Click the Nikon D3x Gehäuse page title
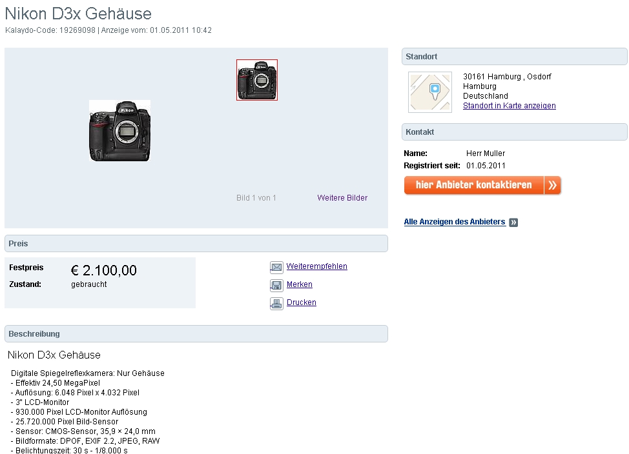The width and height of the screenshot is (629, 454). click(x=79, y=14)
